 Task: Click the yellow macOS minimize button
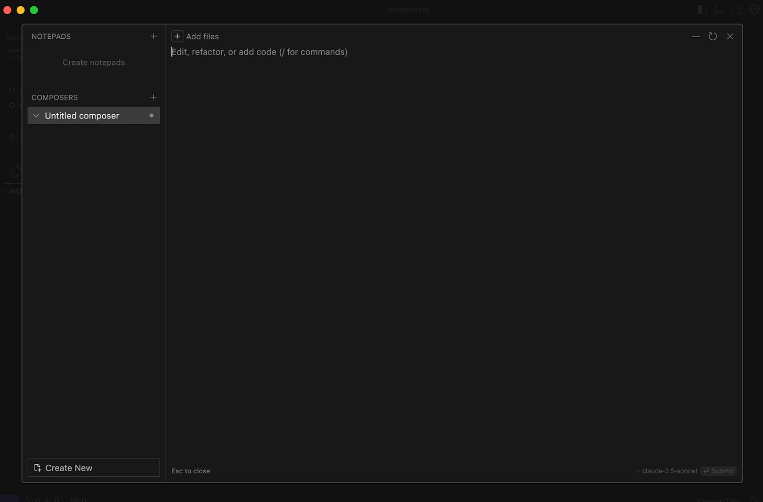(x=21, y=10)
